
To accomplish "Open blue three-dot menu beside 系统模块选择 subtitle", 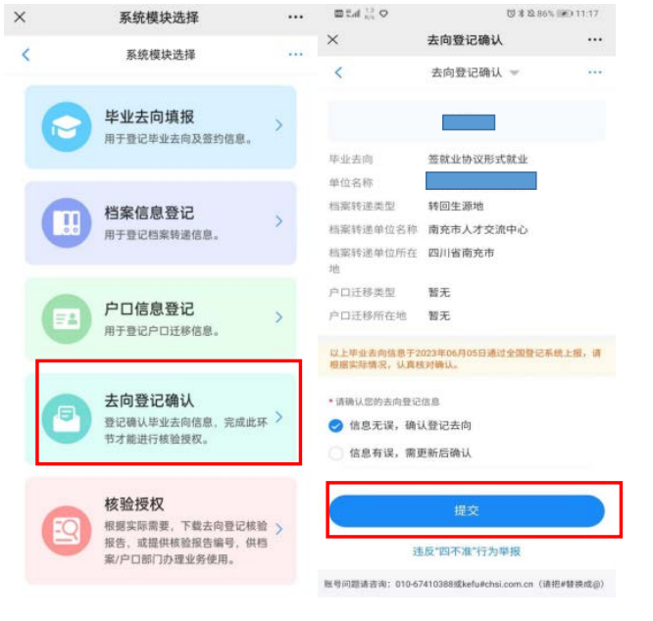I will pyautogui.click(x=296, y=54).
